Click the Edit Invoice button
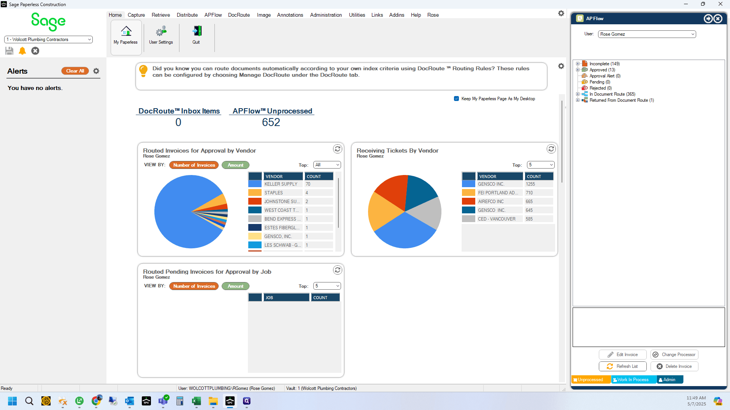This screenshot has width=730, height=410. 623,355
